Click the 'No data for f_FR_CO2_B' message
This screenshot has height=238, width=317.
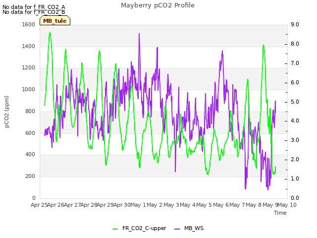coord(34,12)
